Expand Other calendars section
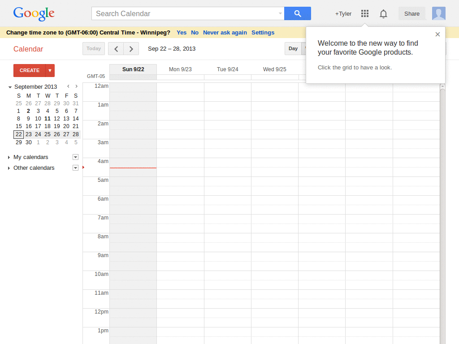Screen dimensions: 459x344 click(x=9, y=168)
